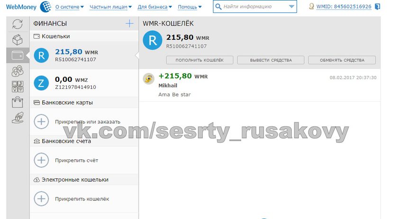The height and width of the screenshot is (219, 398).
Task: Select the 215,80 WMR wallet row
Action: pos(84,55)
